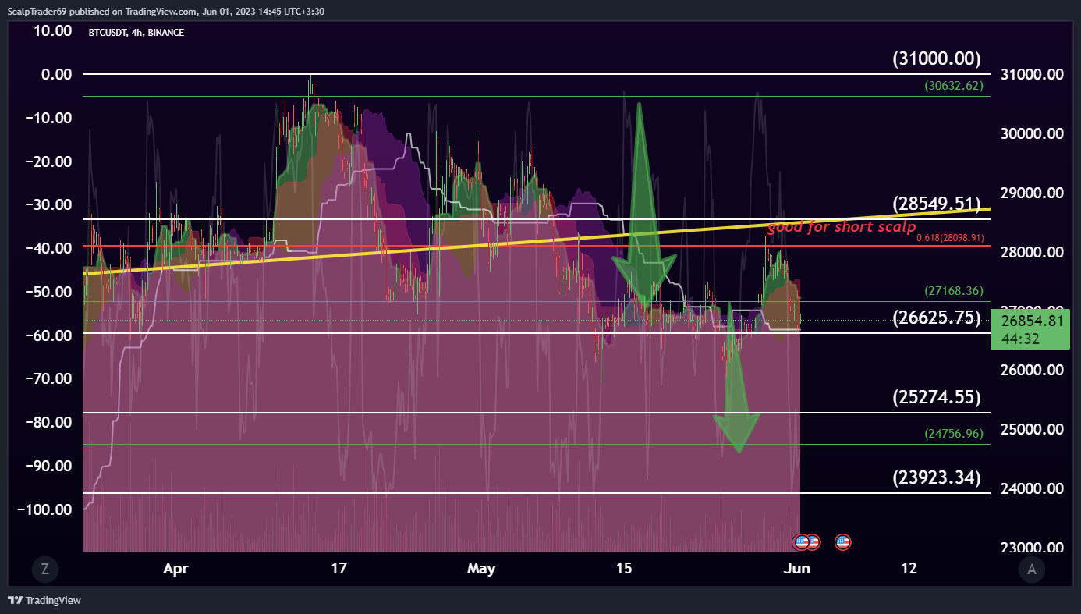Viewport: 1081px width, 614px height.
Task: Click the Z timezone button
Action: coord(45,570)
